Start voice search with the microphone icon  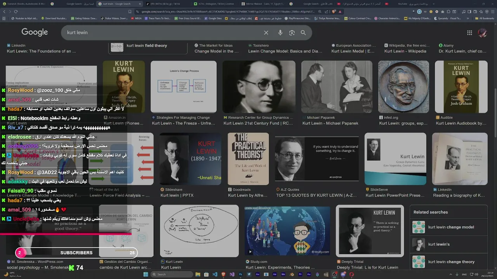pos(280,33)
